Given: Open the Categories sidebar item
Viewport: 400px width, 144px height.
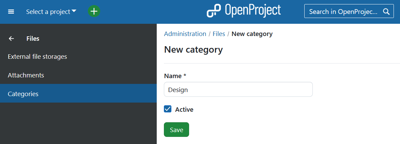Looking at the screenshot, I should (23, 94).
